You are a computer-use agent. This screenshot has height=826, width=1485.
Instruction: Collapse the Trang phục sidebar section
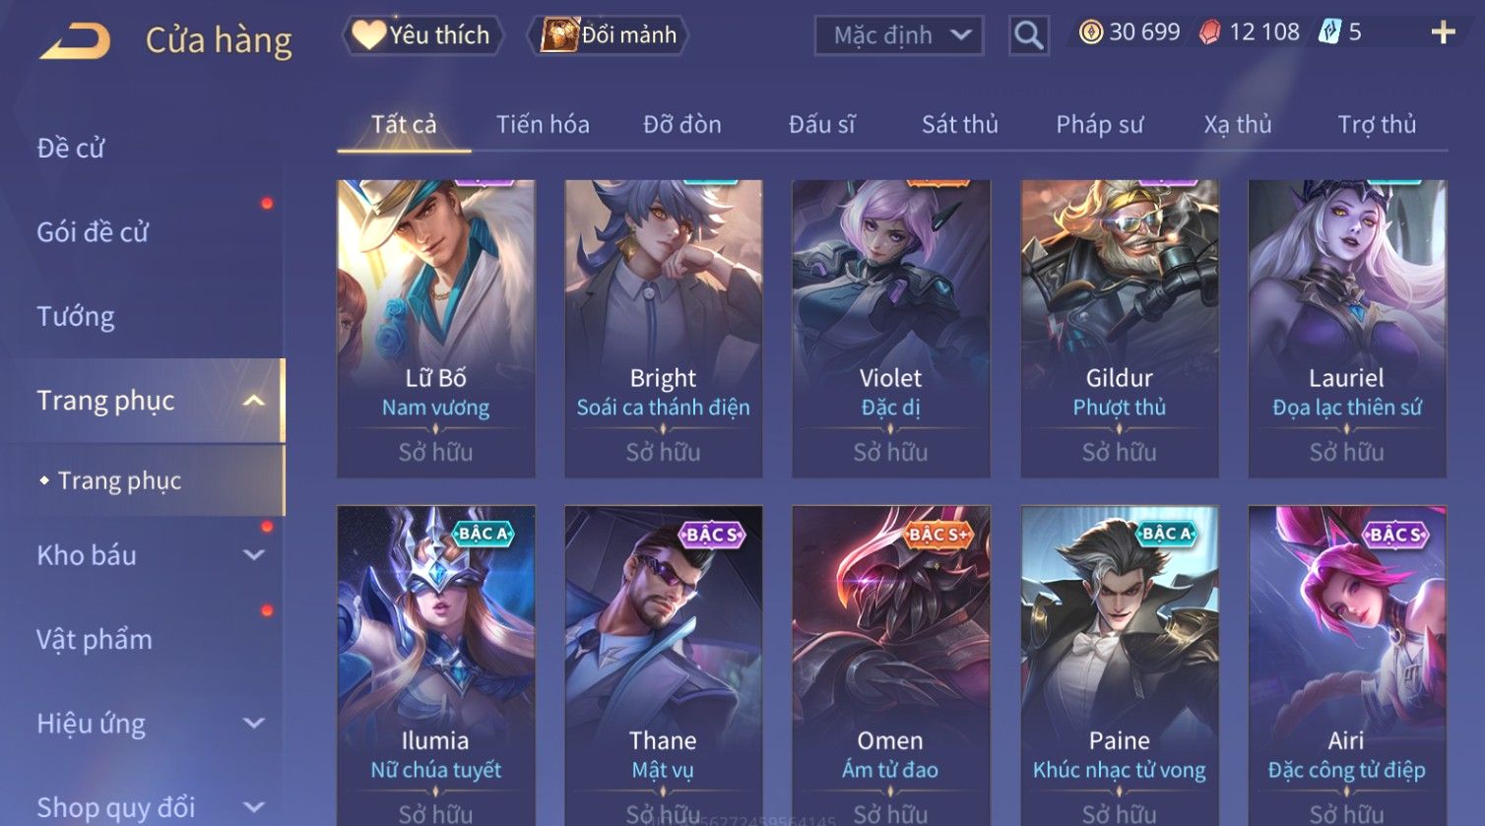click(253, 401)
